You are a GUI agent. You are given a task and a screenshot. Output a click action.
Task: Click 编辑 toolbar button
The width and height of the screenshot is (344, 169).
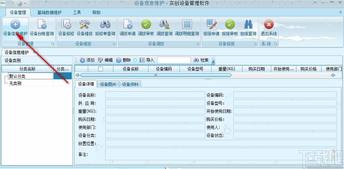coord(105,60)
